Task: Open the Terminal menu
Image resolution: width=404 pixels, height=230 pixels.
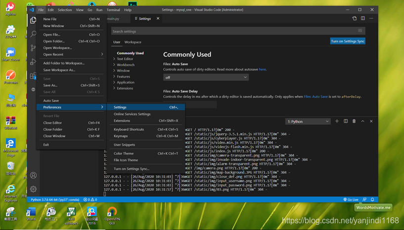Action: pyautogui.click(x=113, y=10)
